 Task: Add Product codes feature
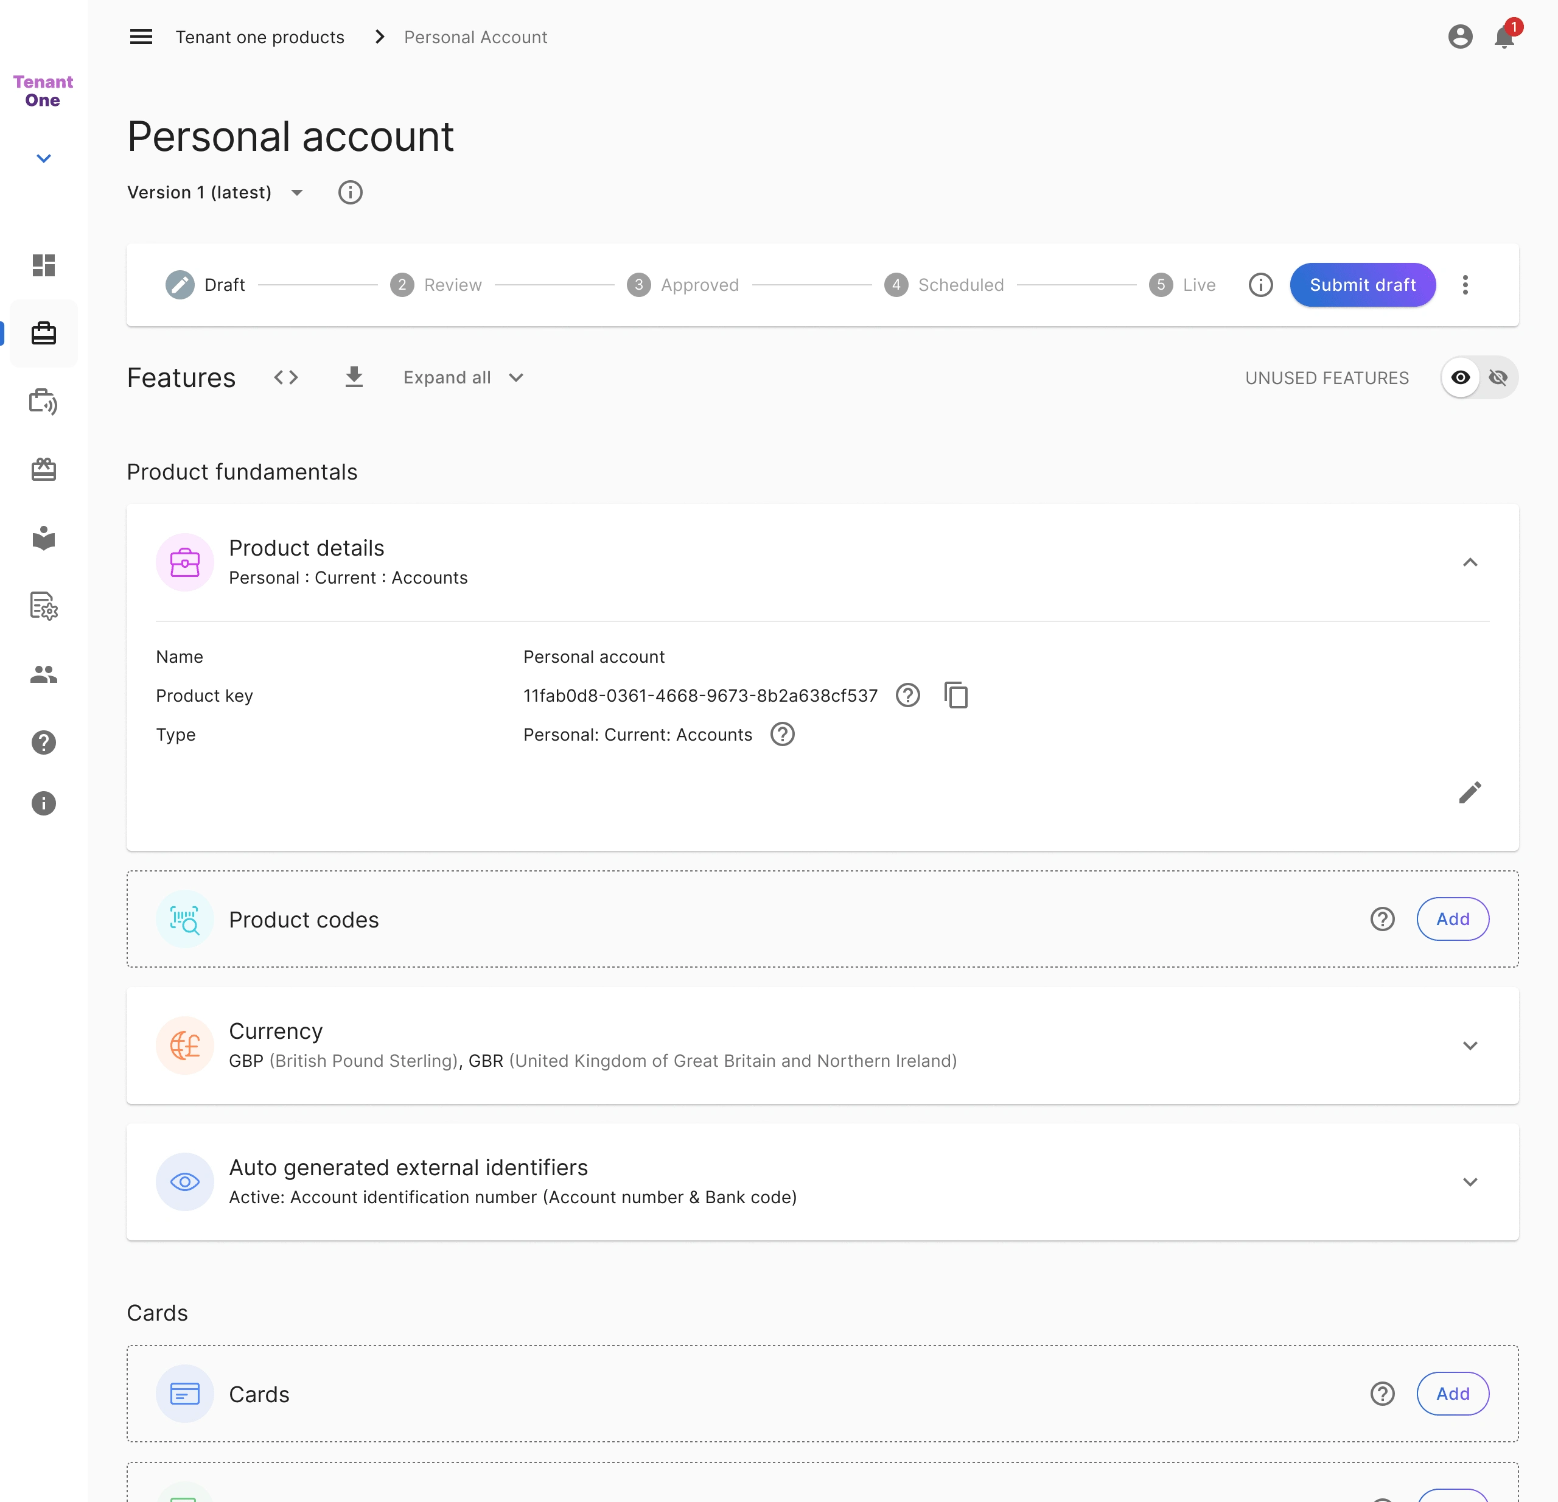click(x=1452, y=919)
